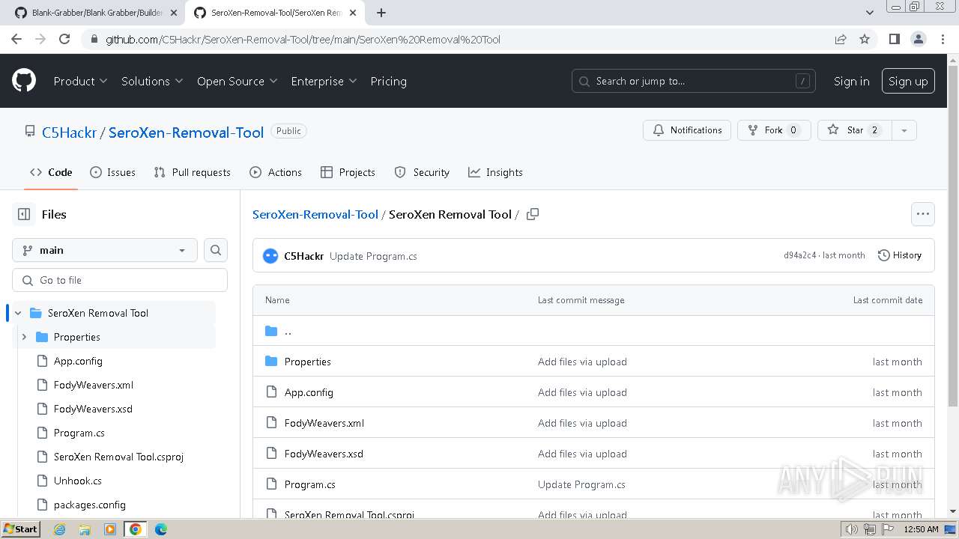Launch Microsoft Edge from the taskbar
The image size is (959, 539).
pyautogui.click(x=161, y=529)
